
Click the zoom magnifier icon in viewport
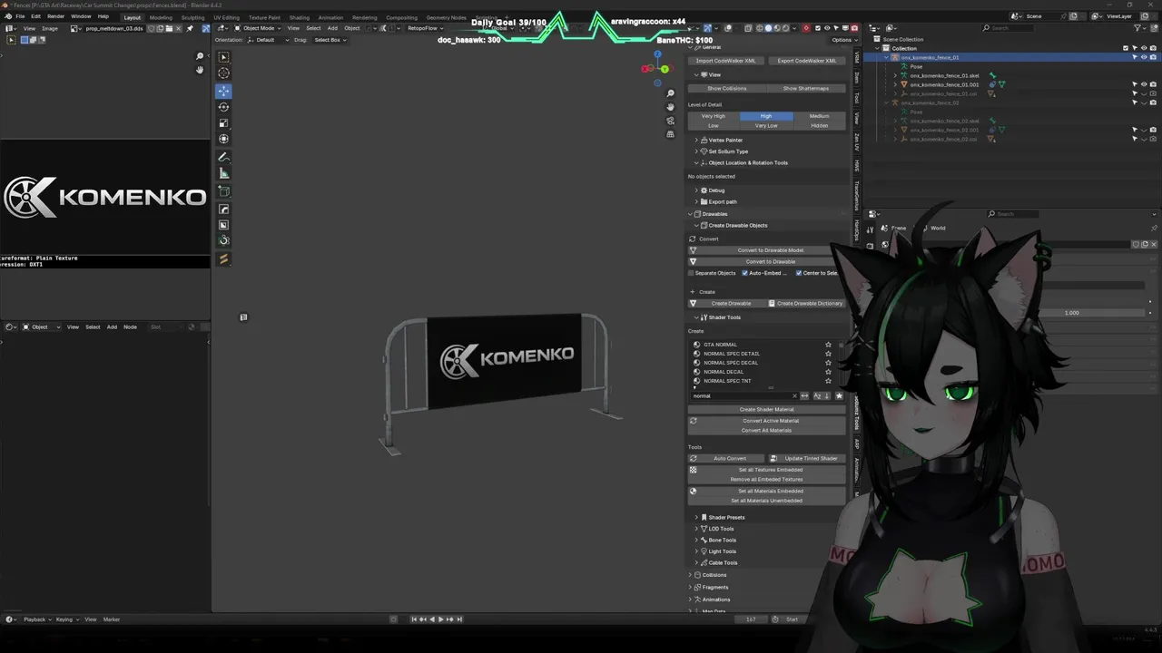[x=670, y=93]
